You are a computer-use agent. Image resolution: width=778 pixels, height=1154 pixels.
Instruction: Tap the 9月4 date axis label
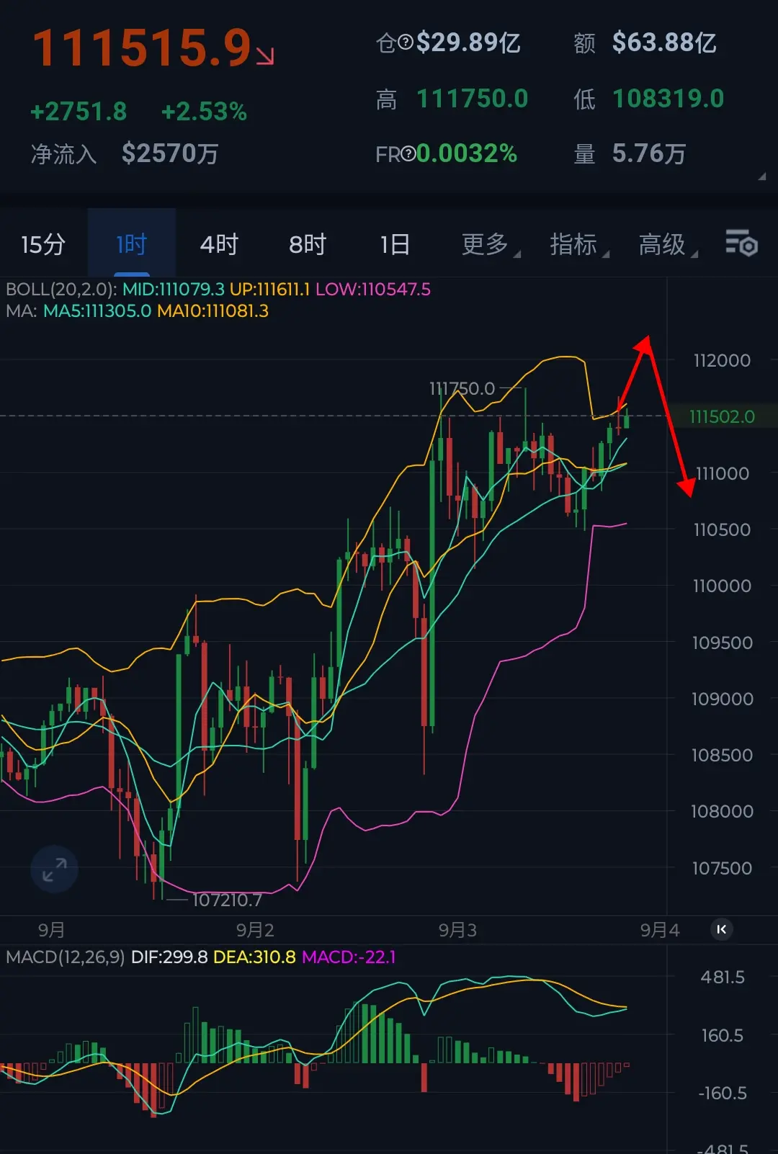(660, 930)
